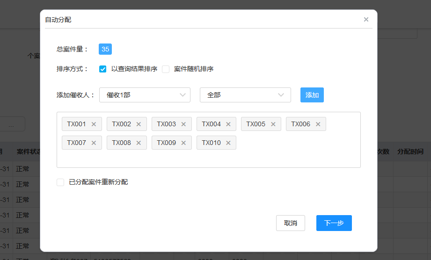Enable 案件随机排序 checkbox
The width and height of the screenshot is (431, 260).
pyautogui.click(x=166, y=69)
